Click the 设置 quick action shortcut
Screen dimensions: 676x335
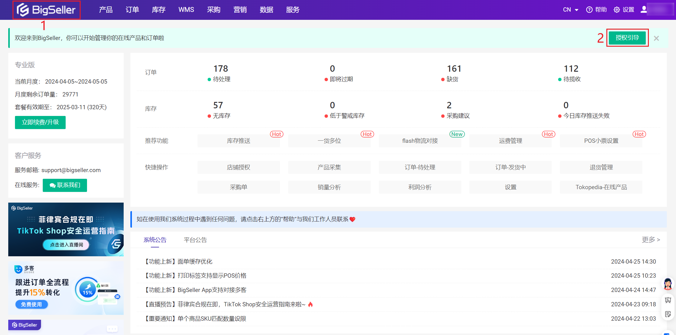[x=511, y=187]
